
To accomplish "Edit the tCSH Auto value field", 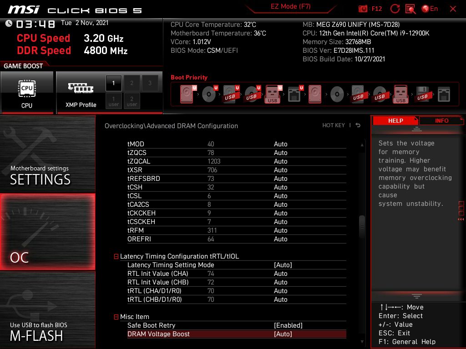I will [280, 187].
